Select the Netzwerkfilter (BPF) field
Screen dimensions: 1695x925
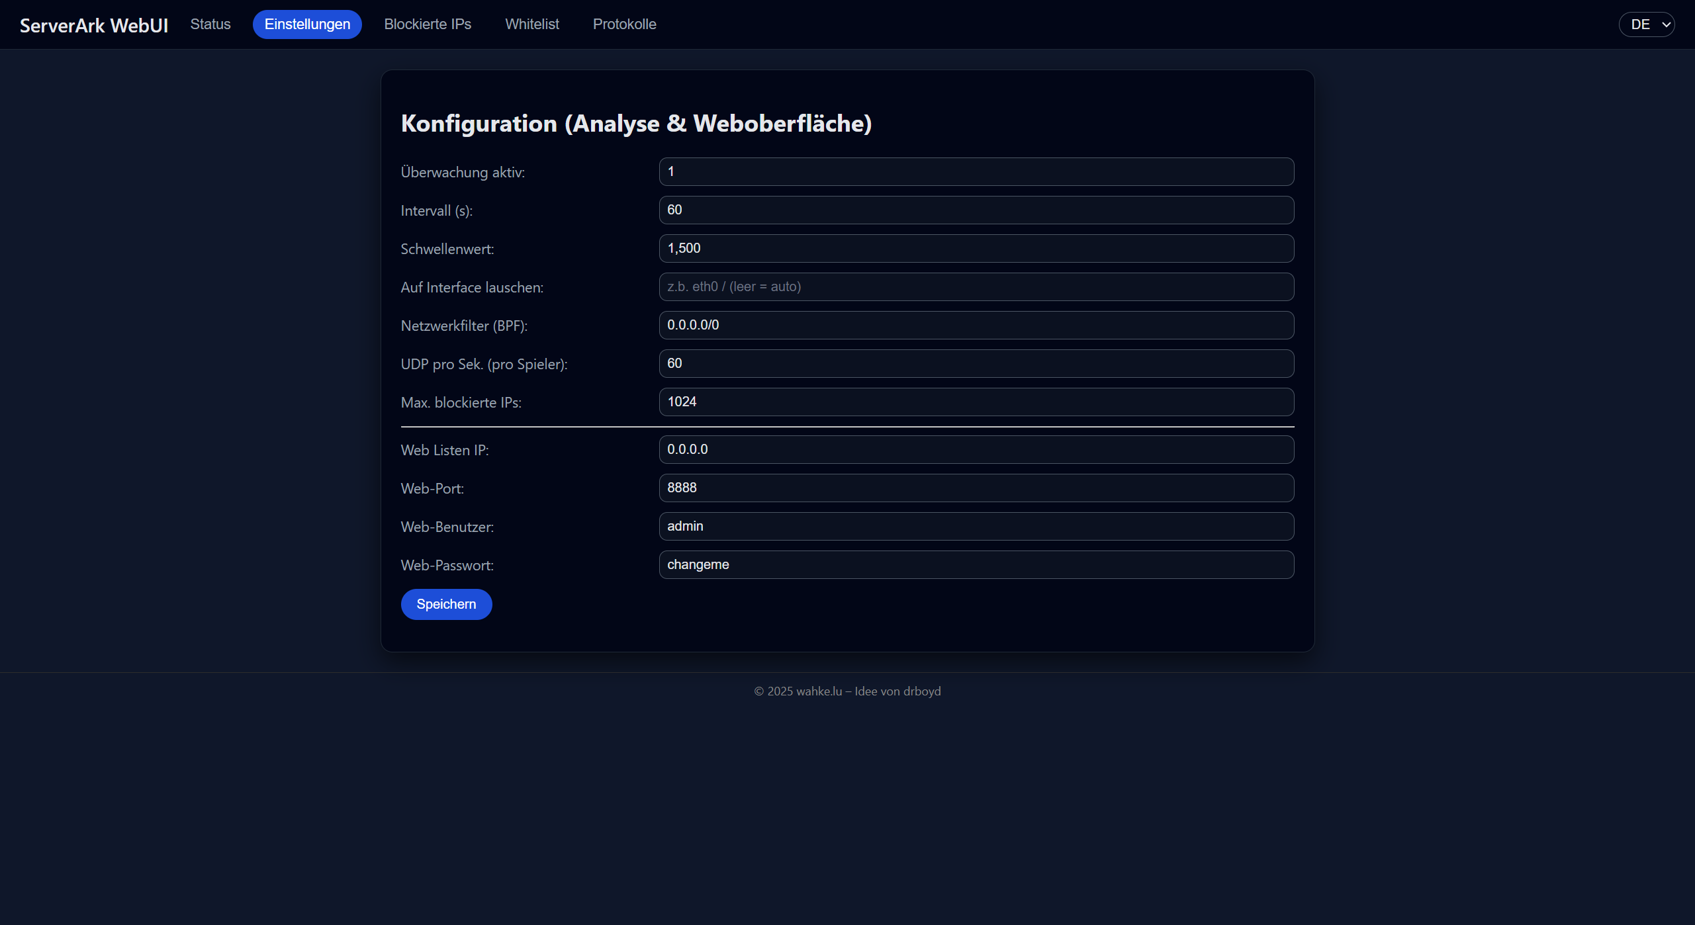click(976, 326)
